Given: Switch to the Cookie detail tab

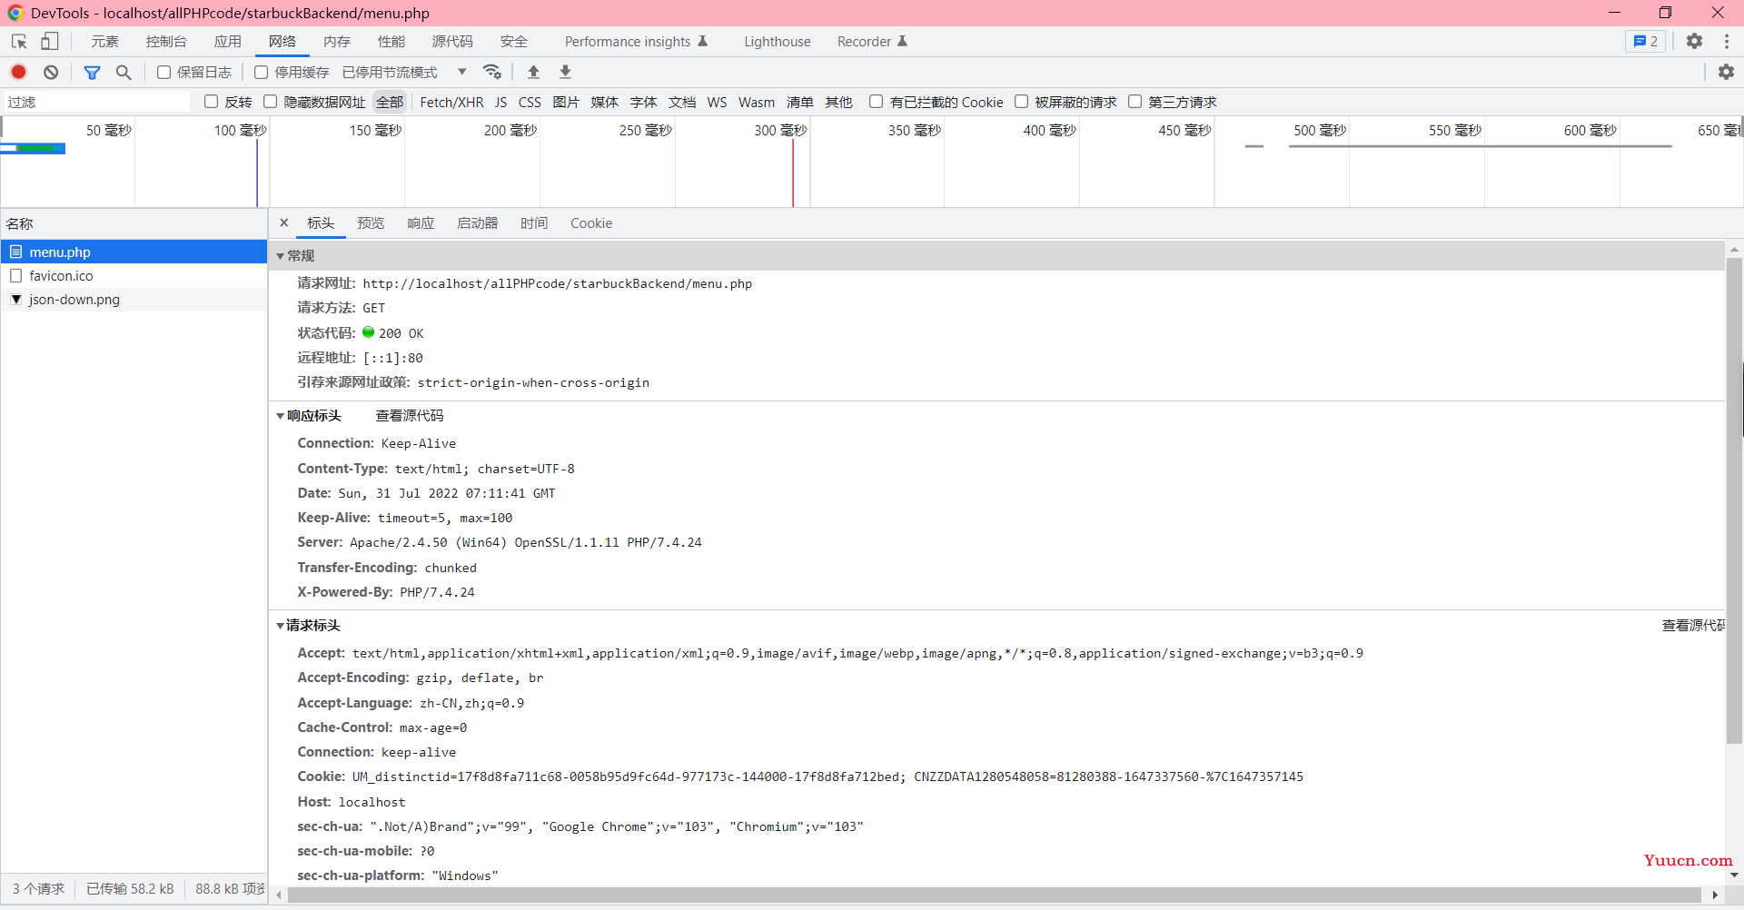Looking at the screenshot, I should pos(591,223).
